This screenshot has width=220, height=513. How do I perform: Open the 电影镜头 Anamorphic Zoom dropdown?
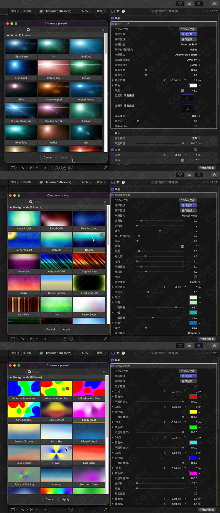(188, 55)
